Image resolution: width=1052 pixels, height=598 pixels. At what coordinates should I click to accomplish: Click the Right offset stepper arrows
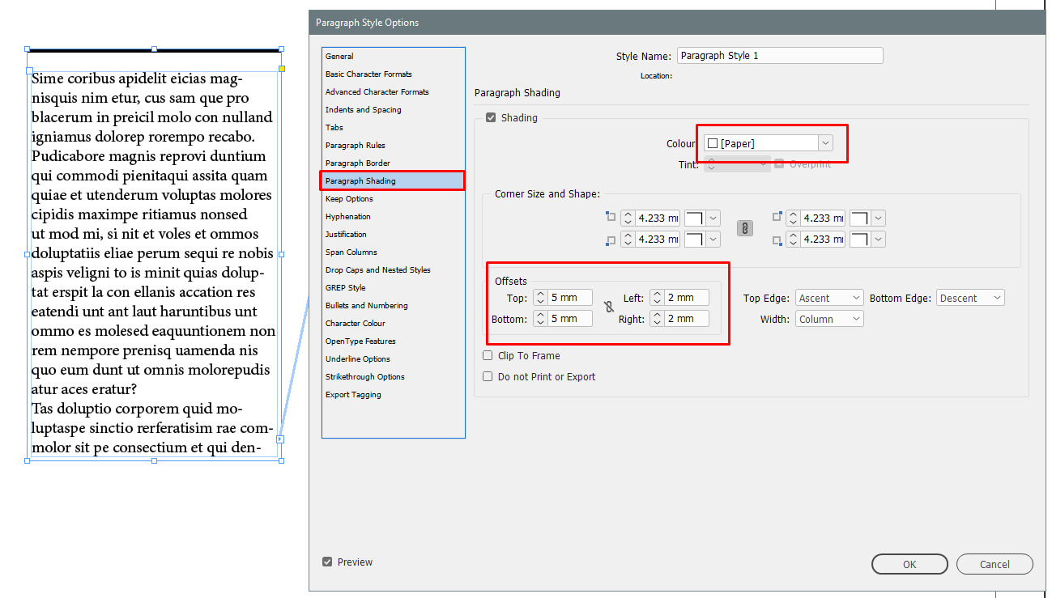point(658,319)
